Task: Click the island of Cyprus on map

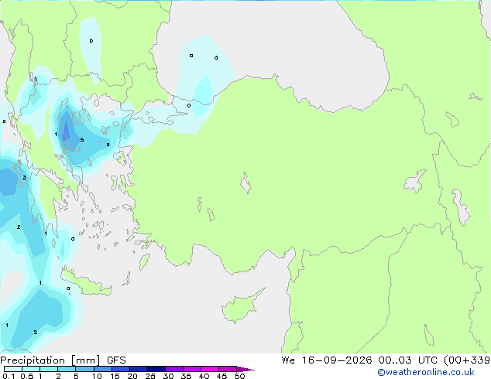Action: pos(241,306)
